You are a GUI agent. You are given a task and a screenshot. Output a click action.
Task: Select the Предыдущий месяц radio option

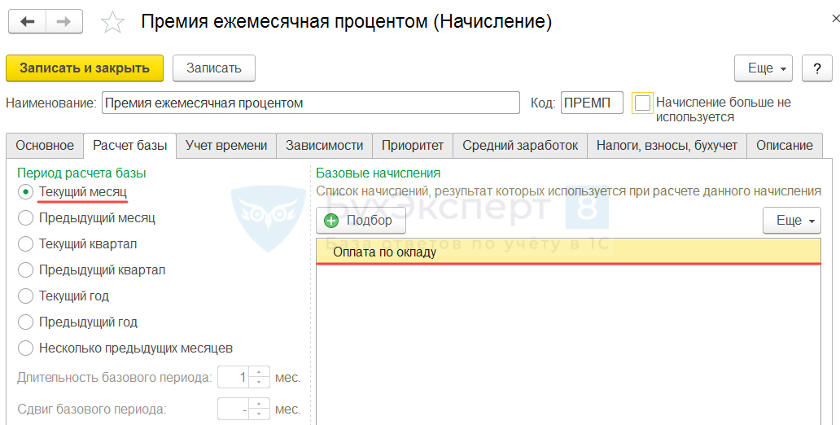pos(26,218)
